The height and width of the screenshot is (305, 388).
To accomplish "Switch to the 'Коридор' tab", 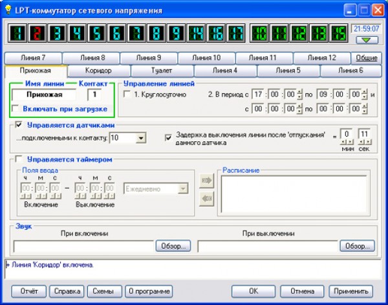I will 98,70.
